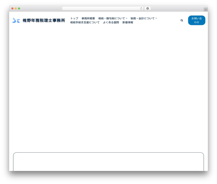This screenshot has height=184, width=217.
Task: Open the 椎野年雅税理士事務所 home link
Action: pos(44,20)
